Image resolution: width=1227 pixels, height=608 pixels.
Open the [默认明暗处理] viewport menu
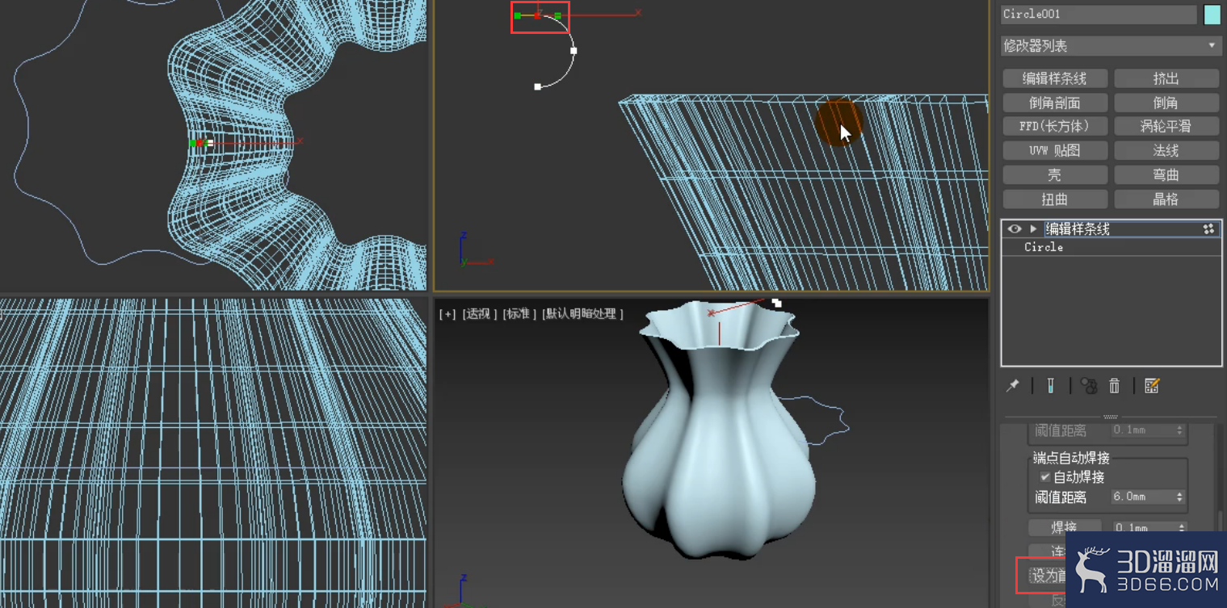(582, 313)
